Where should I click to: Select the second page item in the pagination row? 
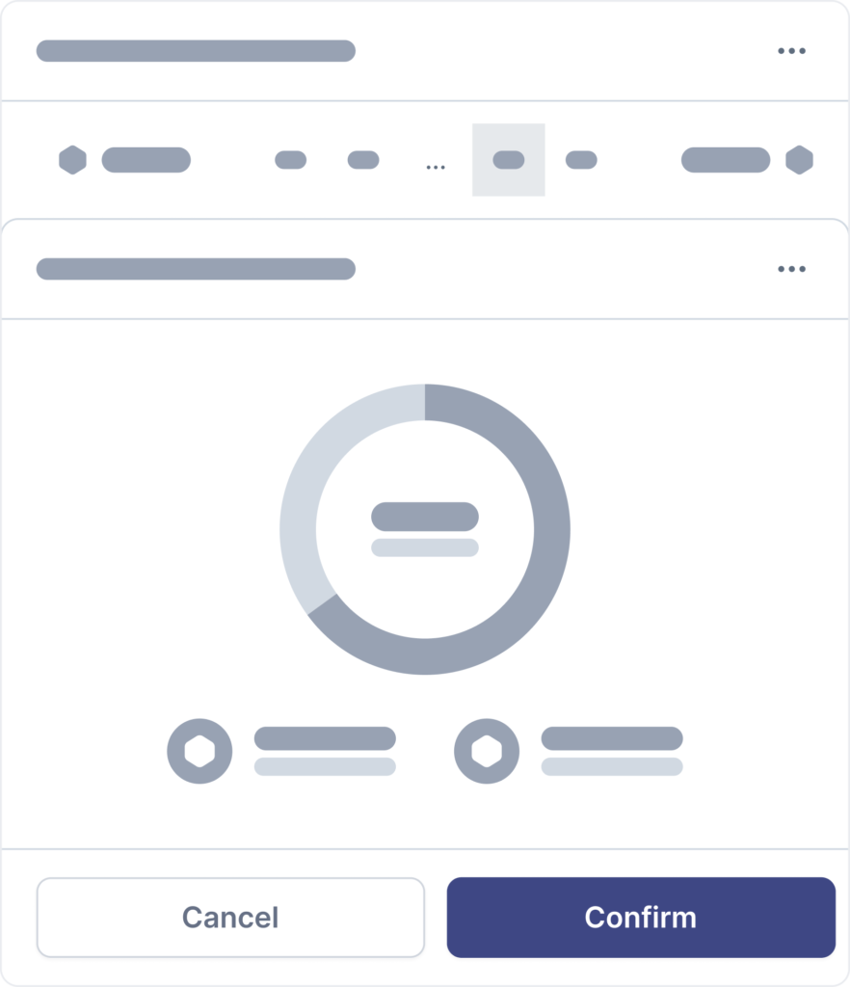point(363,160)
